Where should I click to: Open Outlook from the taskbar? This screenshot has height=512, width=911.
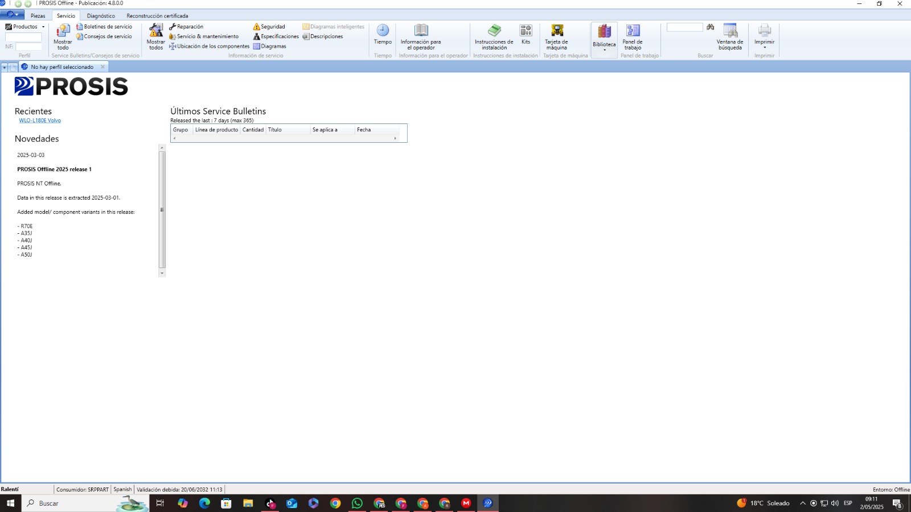coord(292,503)
